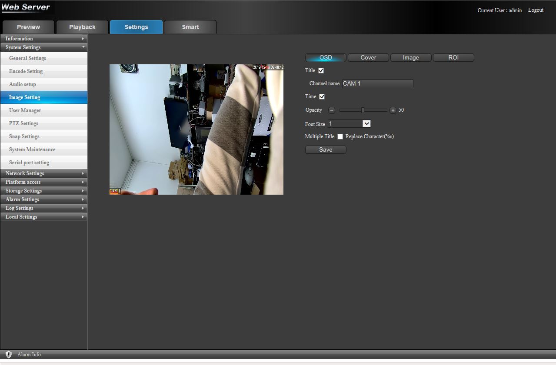Switch to the Playback tab
Viewport: 556px width, 365px height.
click(x=82, y=27)
